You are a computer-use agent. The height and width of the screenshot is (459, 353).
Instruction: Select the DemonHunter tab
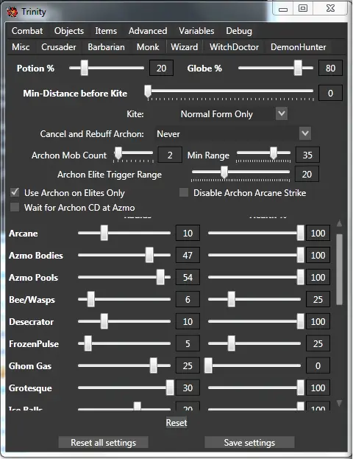[x=298, y=47]
